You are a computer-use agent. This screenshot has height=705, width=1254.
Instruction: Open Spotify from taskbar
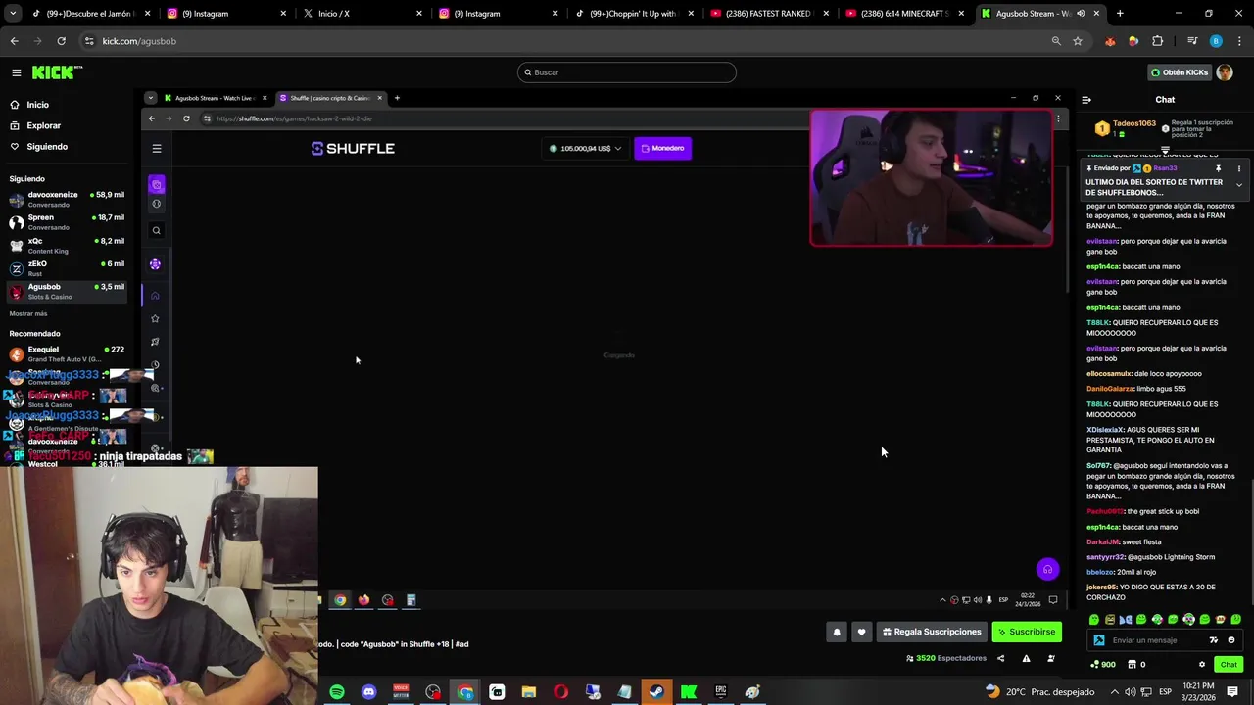[x=337, y=692]
